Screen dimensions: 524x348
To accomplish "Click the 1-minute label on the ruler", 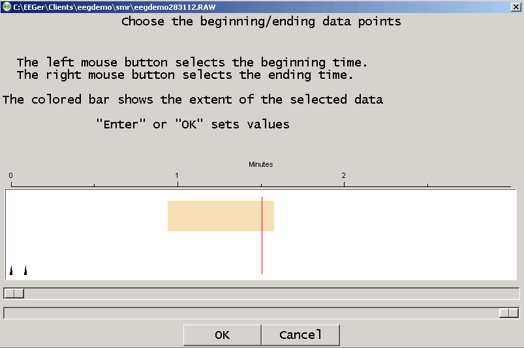I will pos(177,176).
